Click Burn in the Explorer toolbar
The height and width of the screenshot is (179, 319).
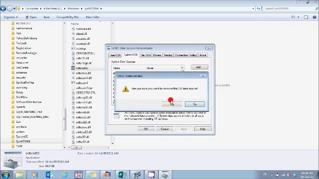46,17
